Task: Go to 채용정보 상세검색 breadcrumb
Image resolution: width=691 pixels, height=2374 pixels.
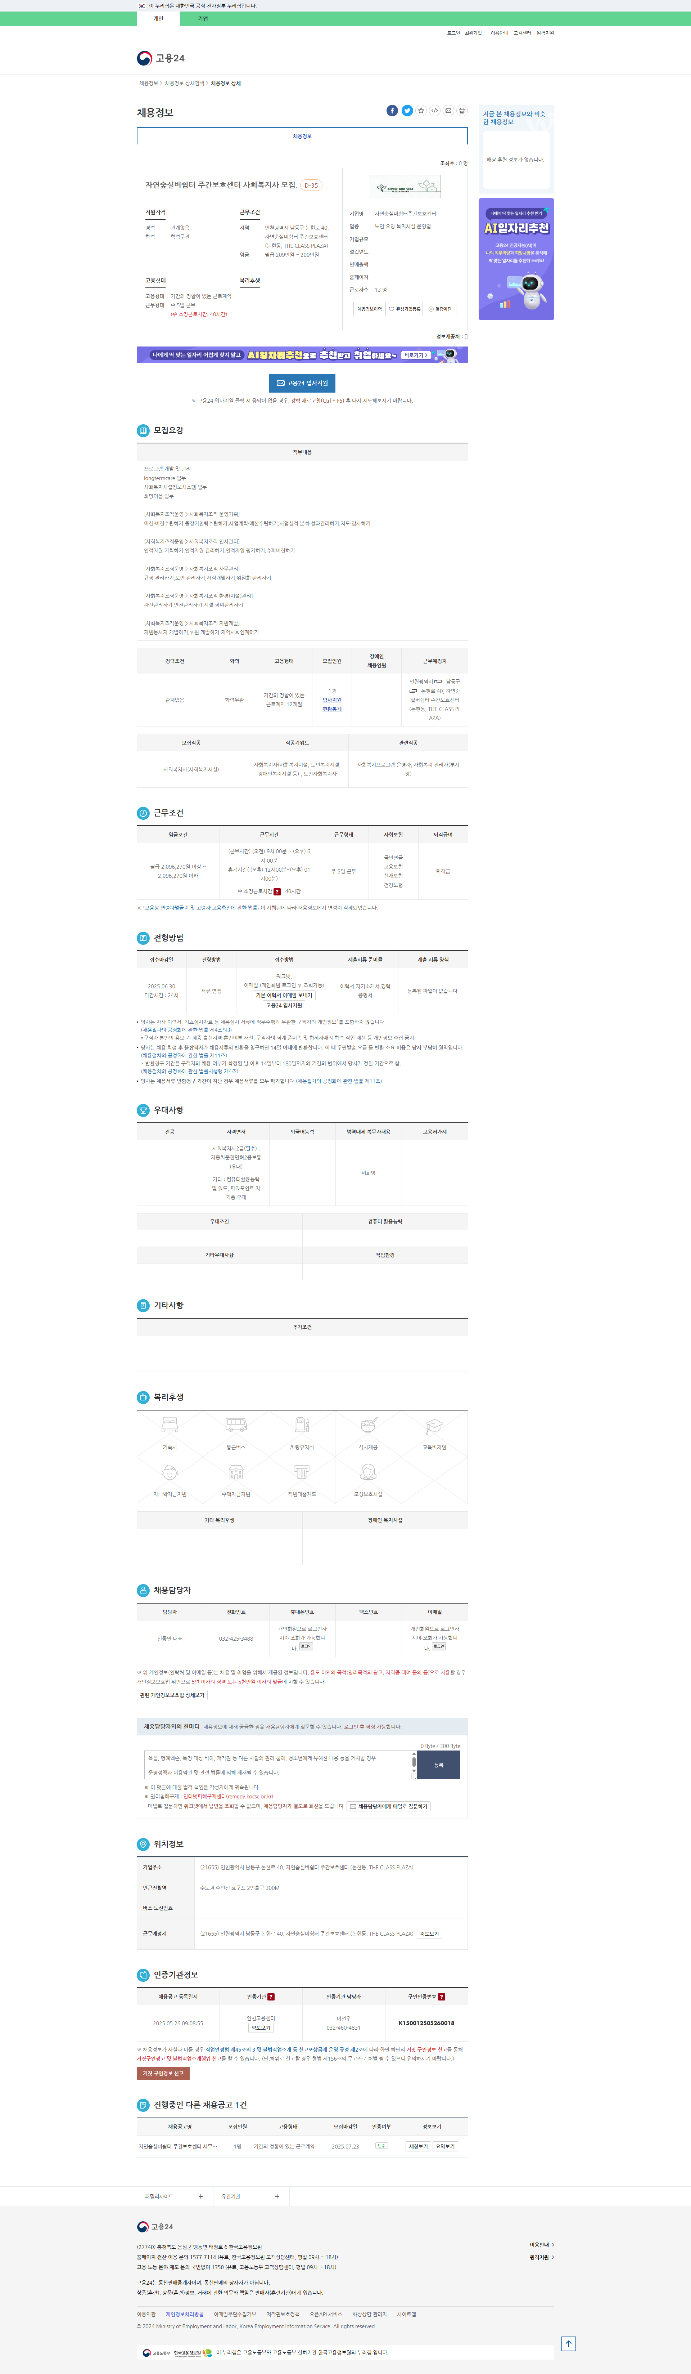Action: click(x=184, y=83)
